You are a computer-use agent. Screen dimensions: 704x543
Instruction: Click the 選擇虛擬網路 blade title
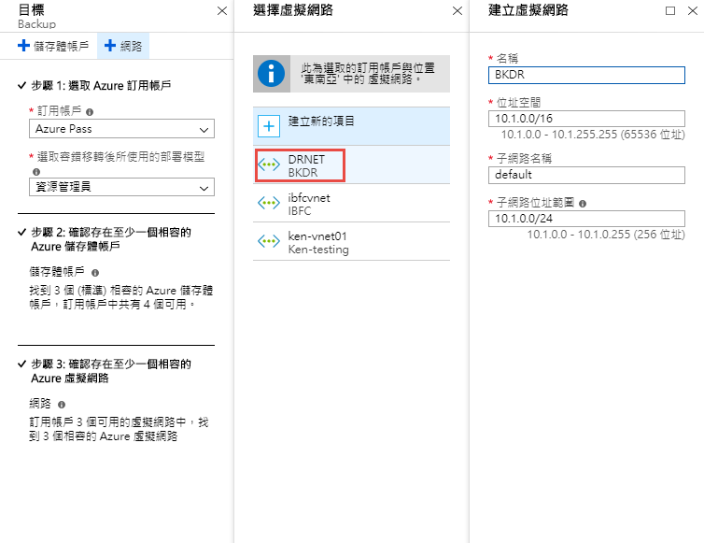293,10
